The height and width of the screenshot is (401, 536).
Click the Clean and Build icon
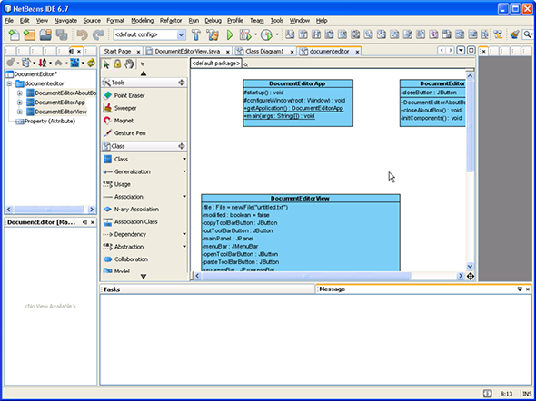tap(213, 34)
